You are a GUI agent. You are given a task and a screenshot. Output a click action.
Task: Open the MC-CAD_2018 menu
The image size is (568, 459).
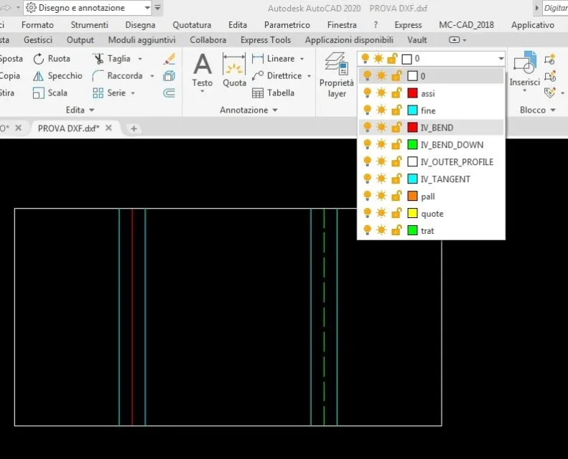pos(466,25)
